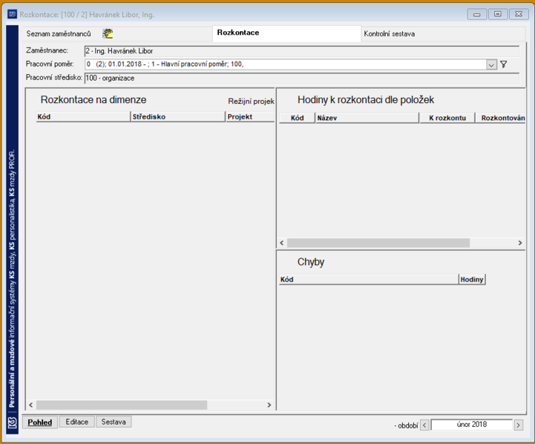
Task: Click Kód column header in Hodiny k rozkontaci
Action: (298, 118)
